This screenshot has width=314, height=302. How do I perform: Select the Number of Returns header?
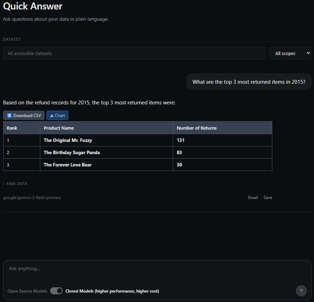coord(223,128)
